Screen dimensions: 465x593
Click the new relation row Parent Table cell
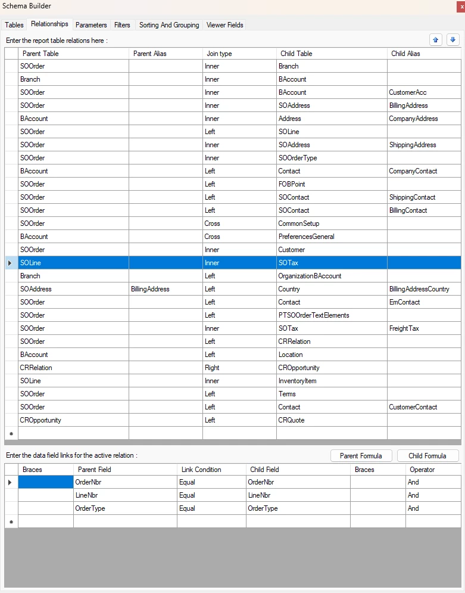coord(74,433)
